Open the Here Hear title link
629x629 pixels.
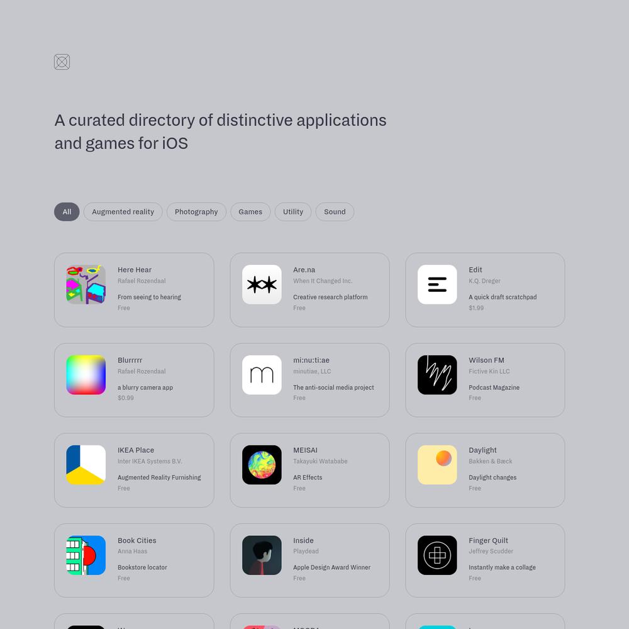coord(135,270)
